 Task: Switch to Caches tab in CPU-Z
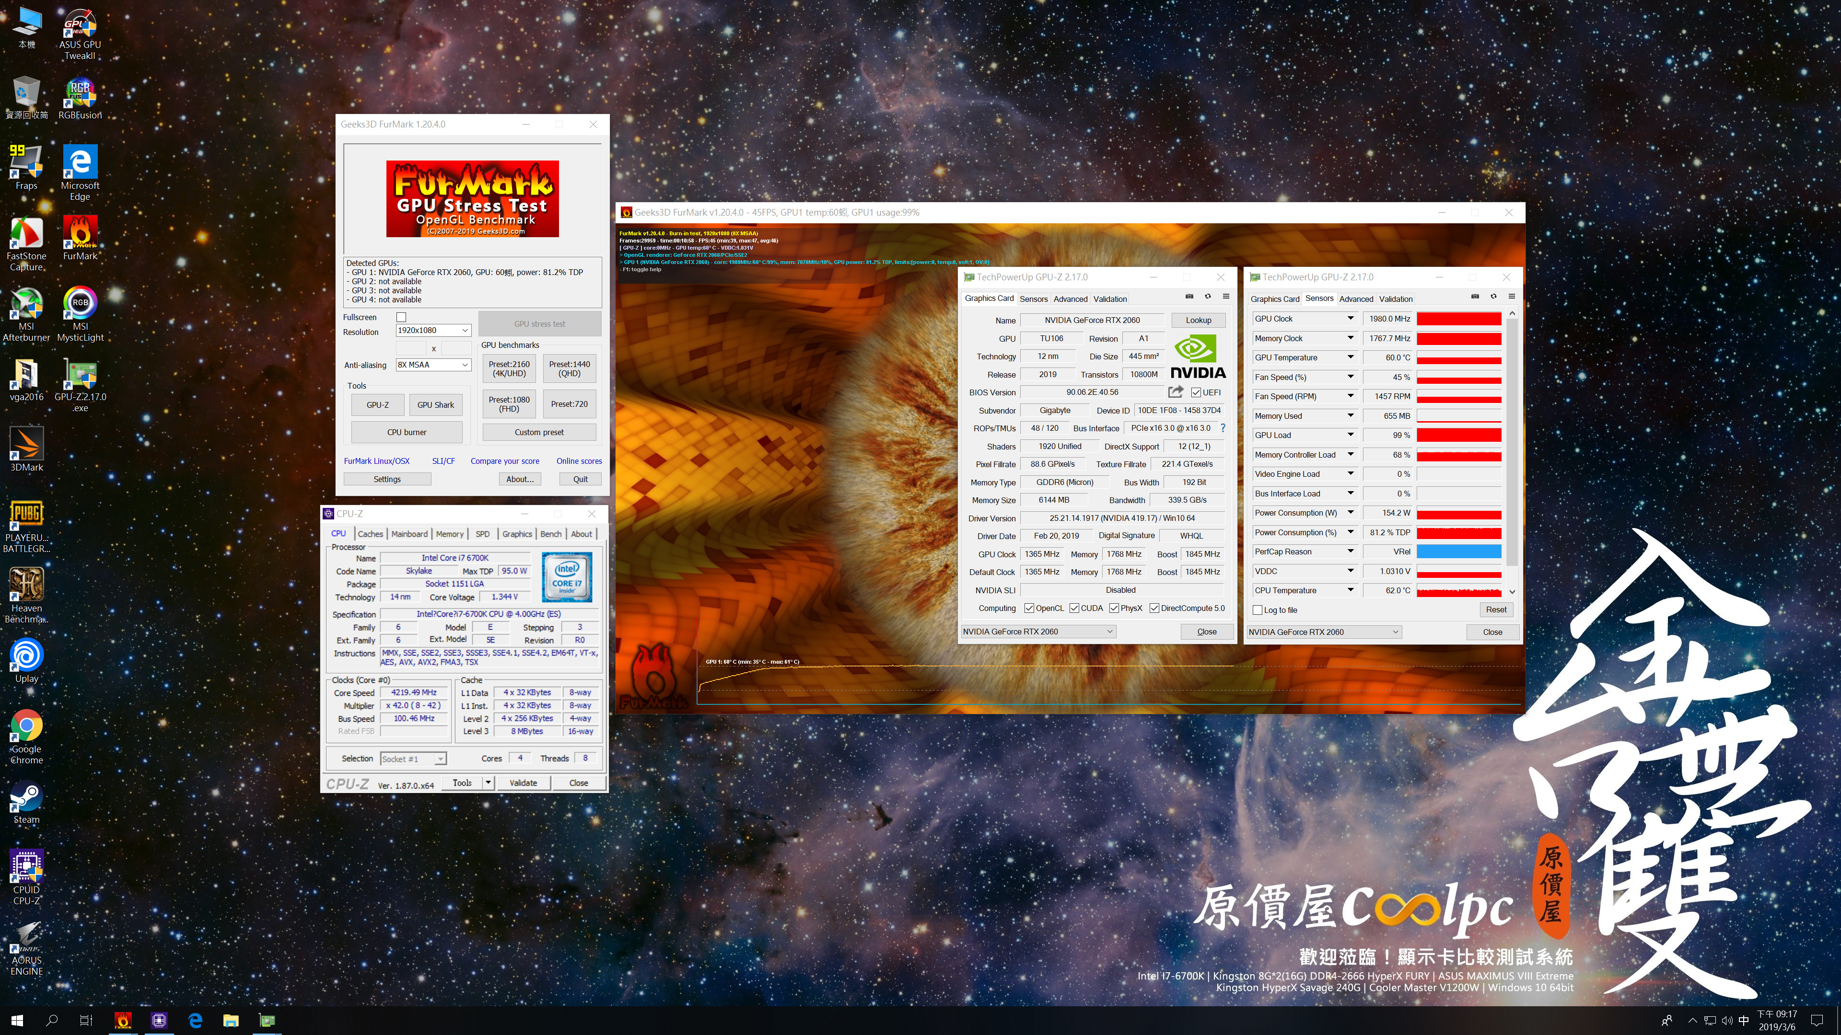click(x=370, y=534)
